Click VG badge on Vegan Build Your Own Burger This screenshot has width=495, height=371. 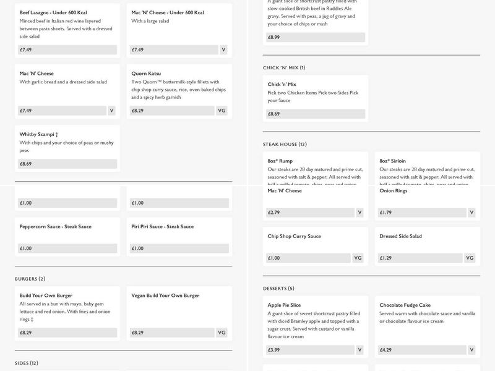[x=222, y=333]
